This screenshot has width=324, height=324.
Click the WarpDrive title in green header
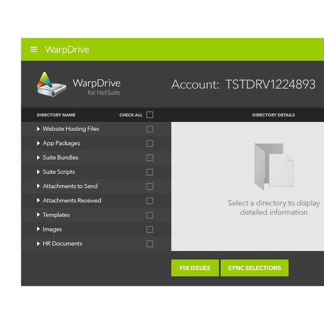67,50
